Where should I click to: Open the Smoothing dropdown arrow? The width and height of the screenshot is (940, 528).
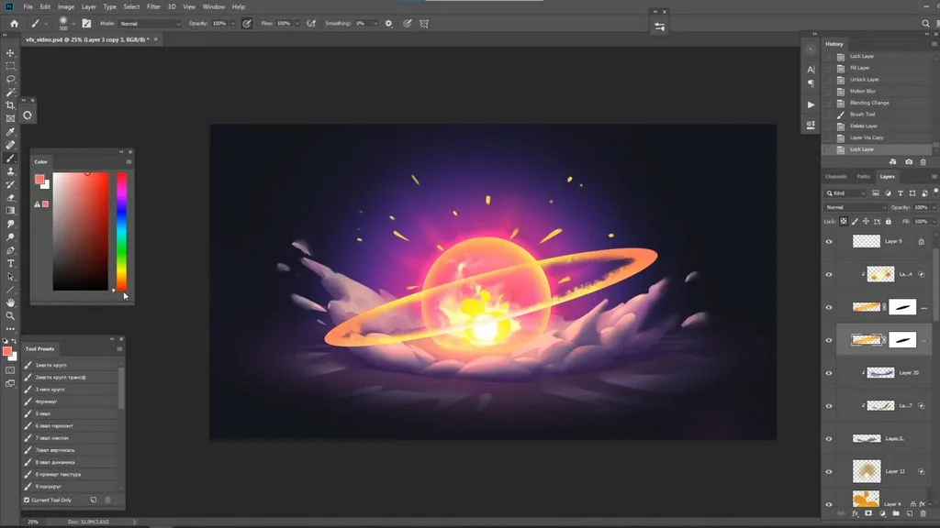(x=375, y=23)
